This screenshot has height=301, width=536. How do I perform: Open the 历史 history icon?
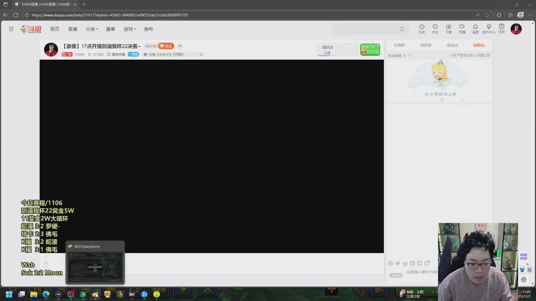[421, 29]
